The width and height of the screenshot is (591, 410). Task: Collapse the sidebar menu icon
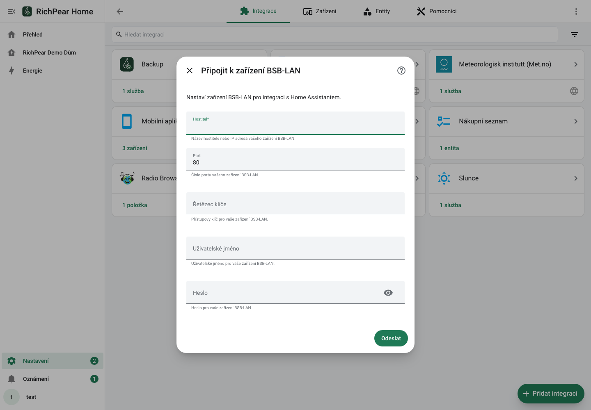click(x=11, y=11)
